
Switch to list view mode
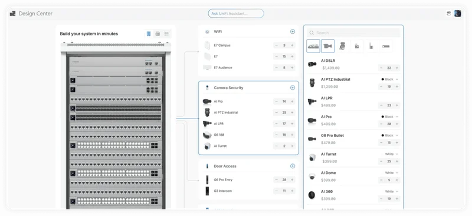click(x=166, y=34)
